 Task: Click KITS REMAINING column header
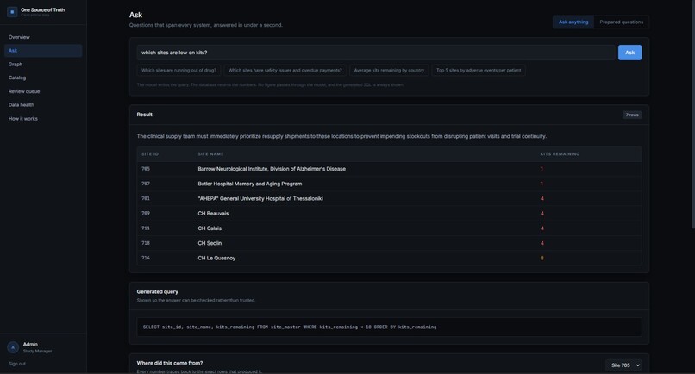coord(560,154)
